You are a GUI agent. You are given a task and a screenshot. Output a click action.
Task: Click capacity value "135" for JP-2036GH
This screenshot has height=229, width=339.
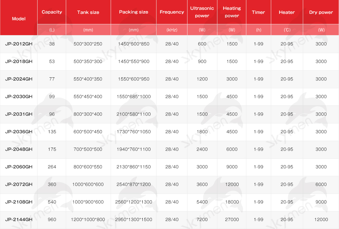(52, 132)
